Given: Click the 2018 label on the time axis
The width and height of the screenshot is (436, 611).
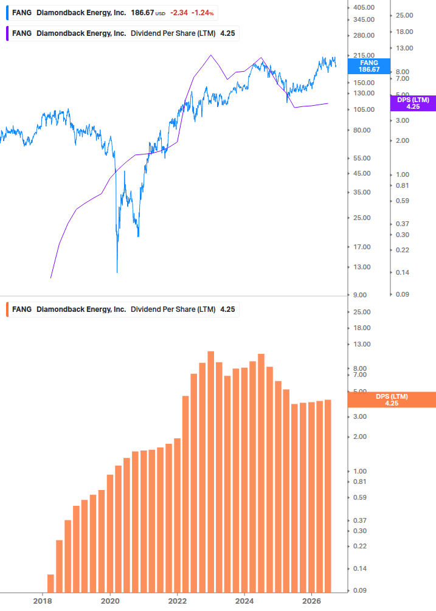Looking at the screenshot, I should pos(43,601).
